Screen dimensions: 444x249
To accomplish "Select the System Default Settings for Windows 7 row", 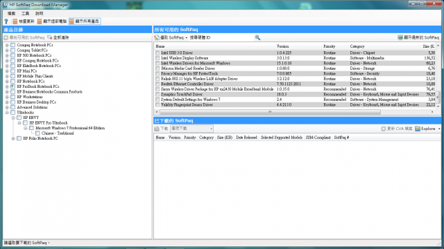I will (x=296, y=100).
